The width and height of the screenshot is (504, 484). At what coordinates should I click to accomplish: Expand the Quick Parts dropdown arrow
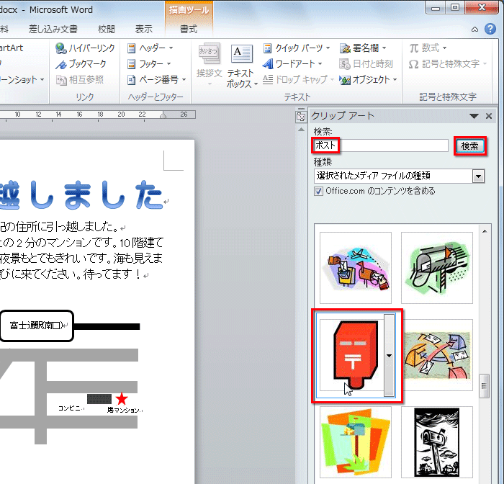tap(328, 48)
